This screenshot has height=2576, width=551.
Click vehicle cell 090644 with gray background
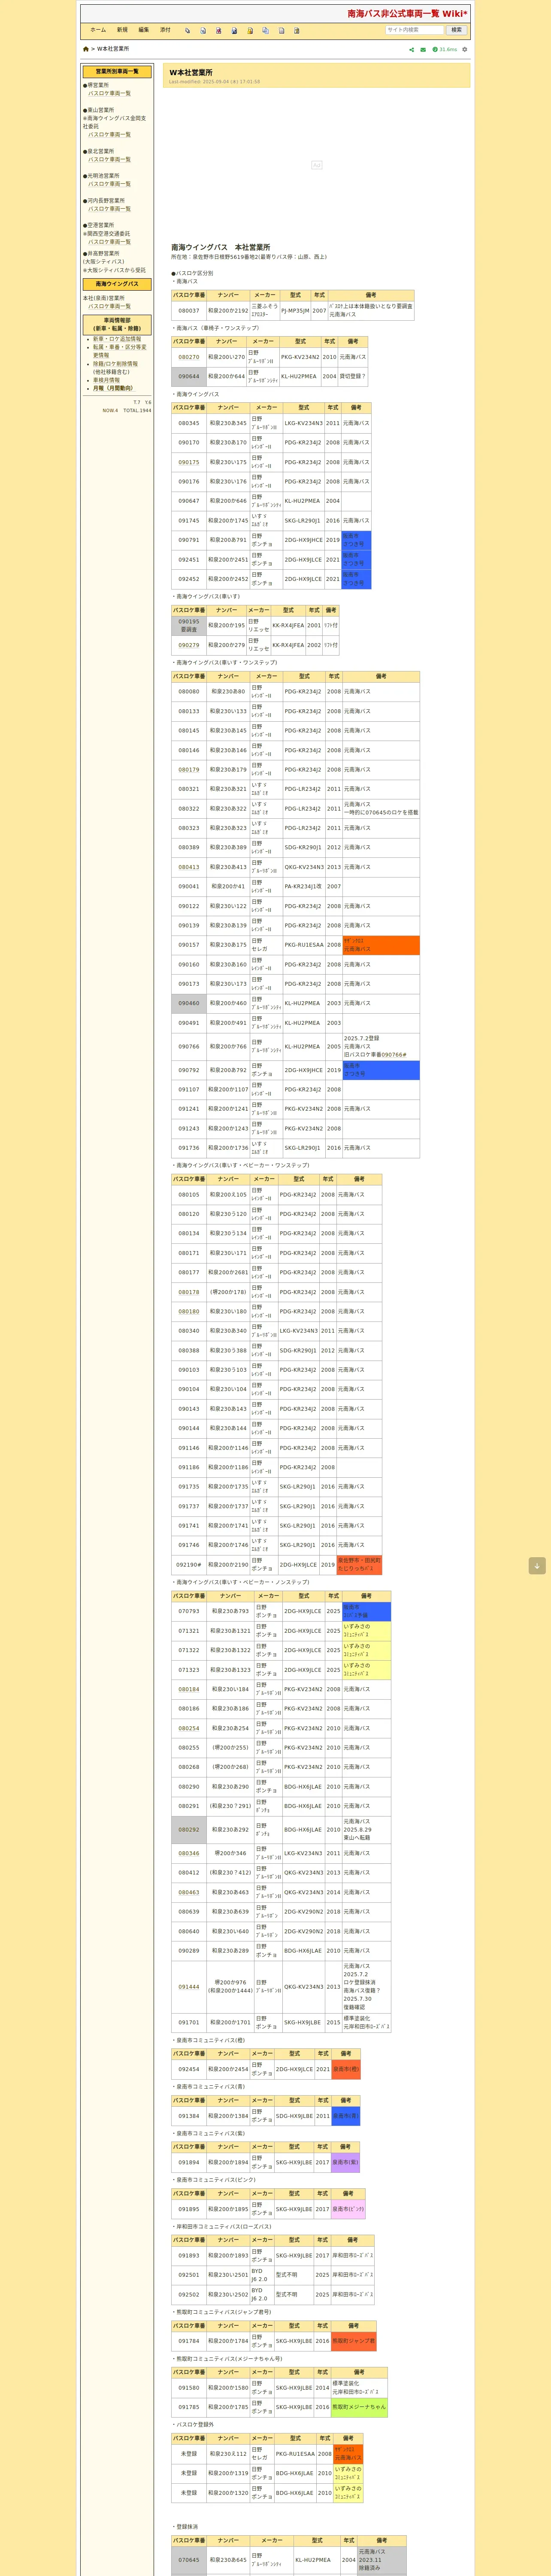point(189,377)
